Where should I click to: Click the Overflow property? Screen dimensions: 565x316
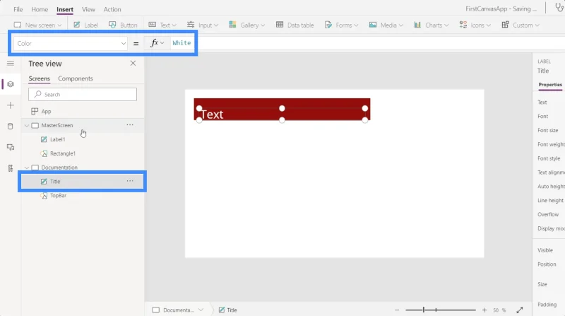coord(548,214)
